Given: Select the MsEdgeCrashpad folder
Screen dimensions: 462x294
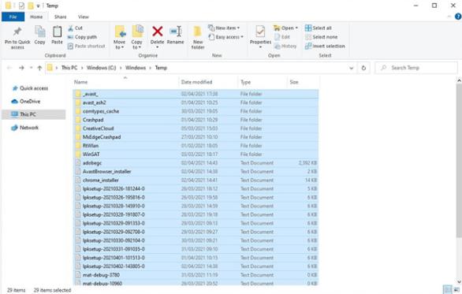Looking at the screenshot, I should [196, 137].
